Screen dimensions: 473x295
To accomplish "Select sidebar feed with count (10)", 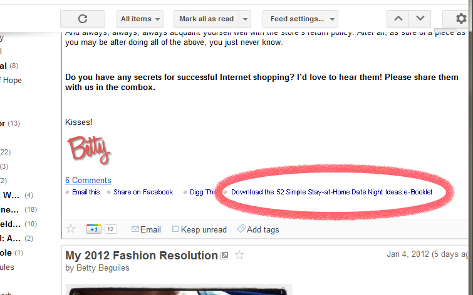I will [18, 224].
